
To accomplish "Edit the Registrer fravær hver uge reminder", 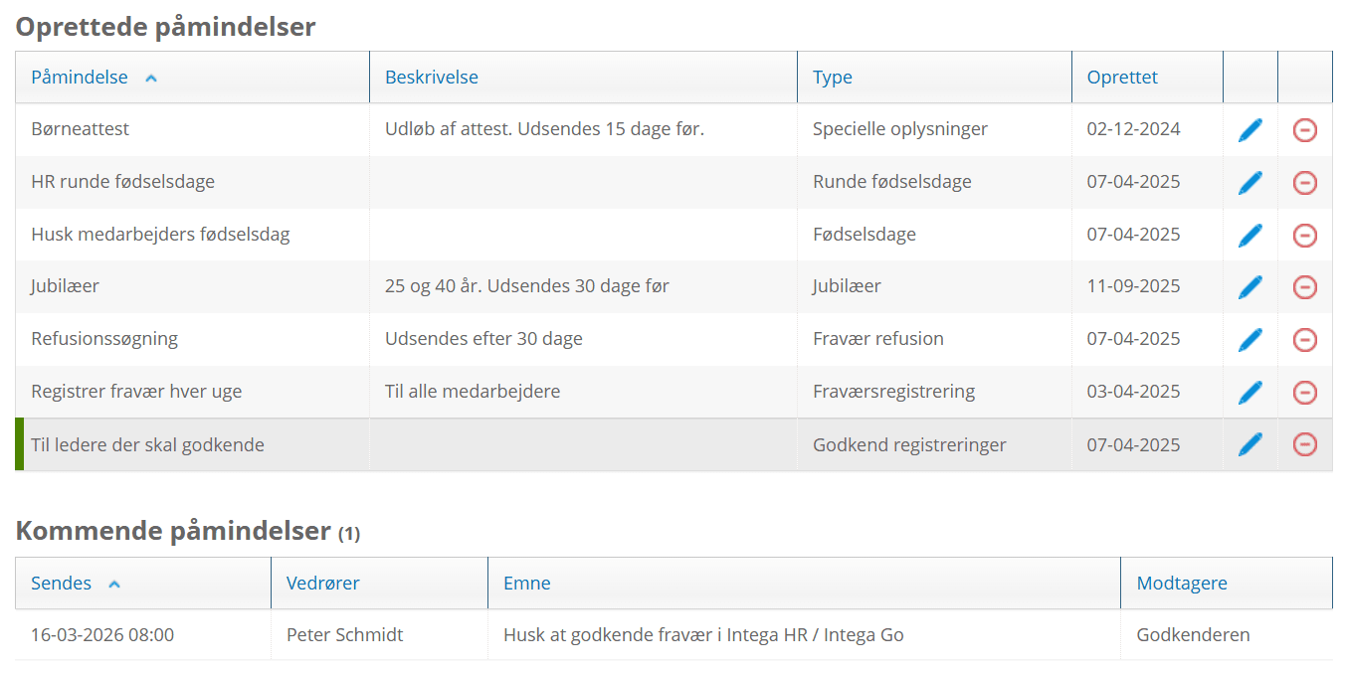I will 1250,393.
